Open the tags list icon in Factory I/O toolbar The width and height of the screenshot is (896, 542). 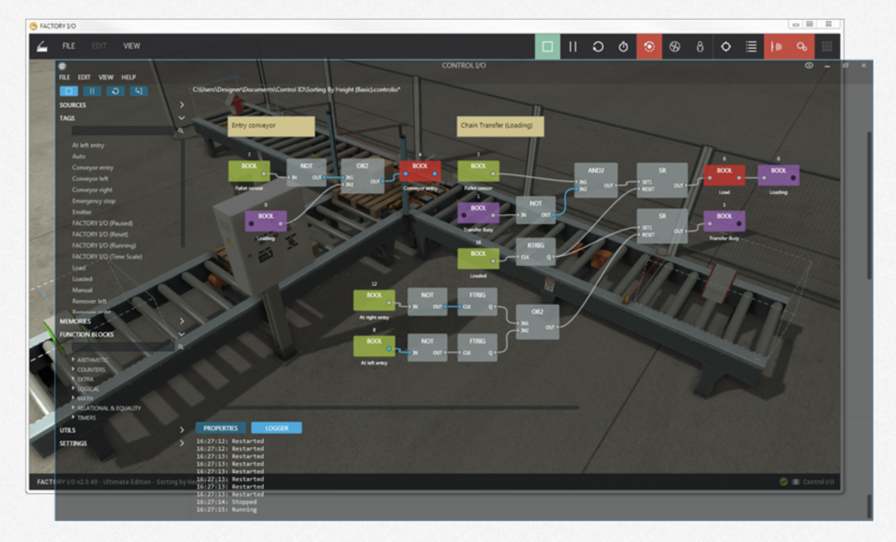coord(752,46)
